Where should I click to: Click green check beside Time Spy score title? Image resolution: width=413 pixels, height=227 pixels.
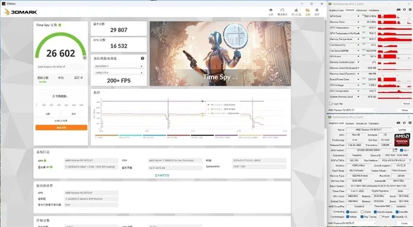[x=60, y=25]
